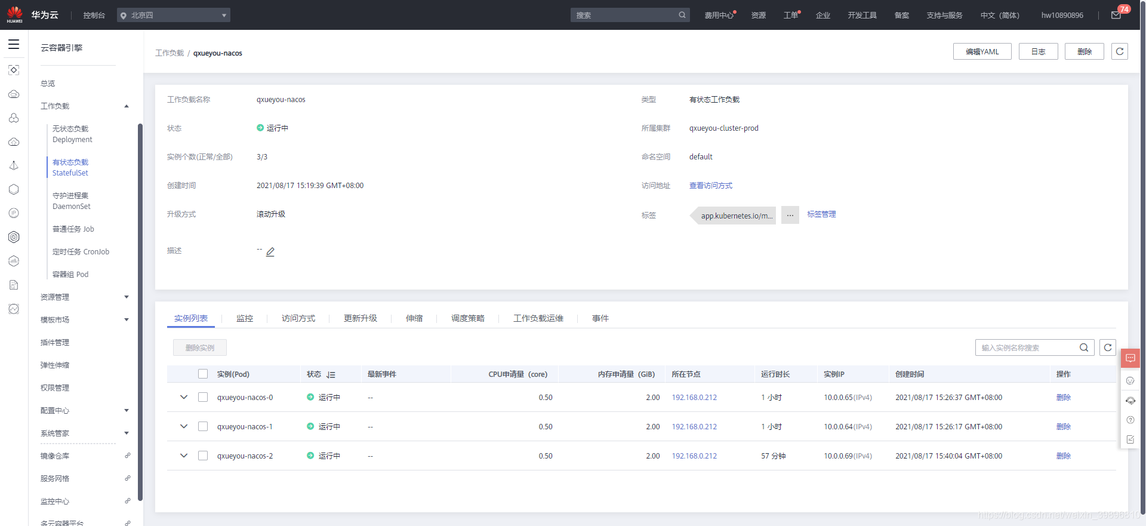Viewport: 1146px width, 526px height.
Task: Open 容器组 Pod in sidebar
Action: click(70, 274)
